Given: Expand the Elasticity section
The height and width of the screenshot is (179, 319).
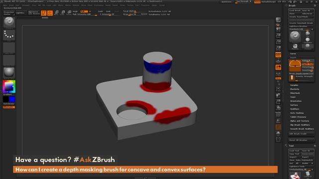Looking at the screenshot, I should (295, 89).
